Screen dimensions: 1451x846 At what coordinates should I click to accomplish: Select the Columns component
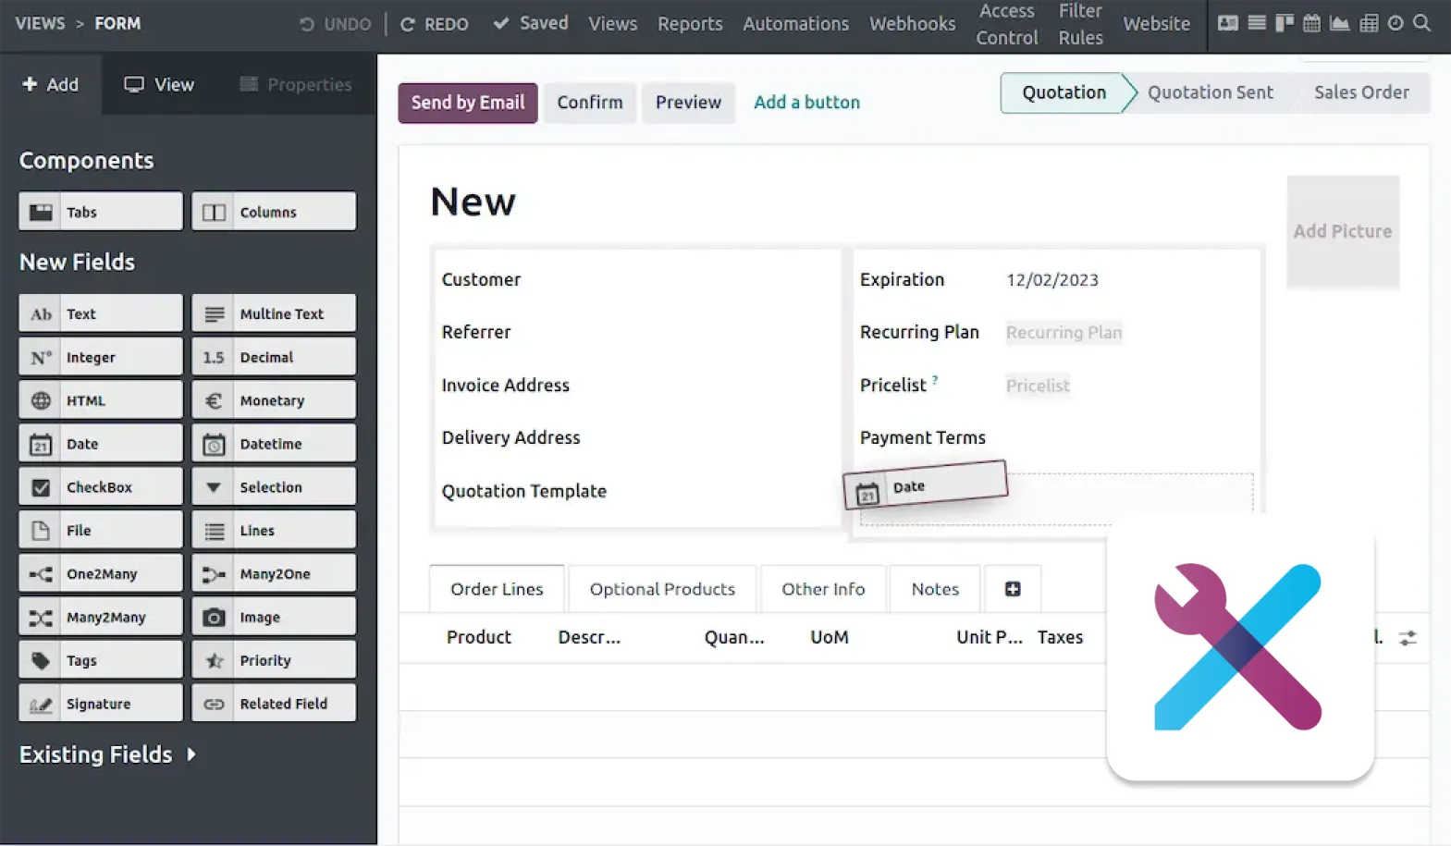click(x=274, y=212)
